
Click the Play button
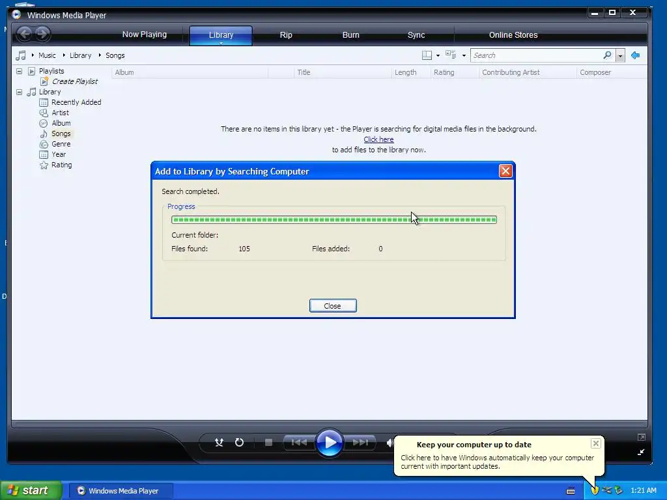tap(329, 443)
